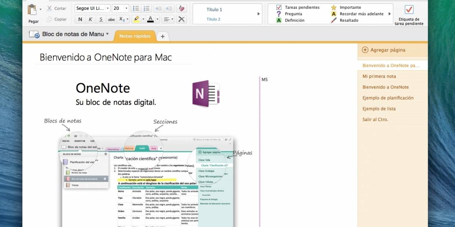Decrease the paragraph indent
The image size is (455, 227).
159,8
